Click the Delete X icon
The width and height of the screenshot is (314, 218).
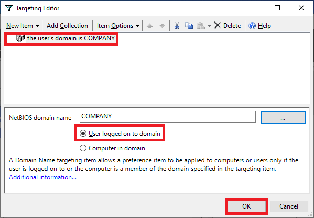[217, 26]
